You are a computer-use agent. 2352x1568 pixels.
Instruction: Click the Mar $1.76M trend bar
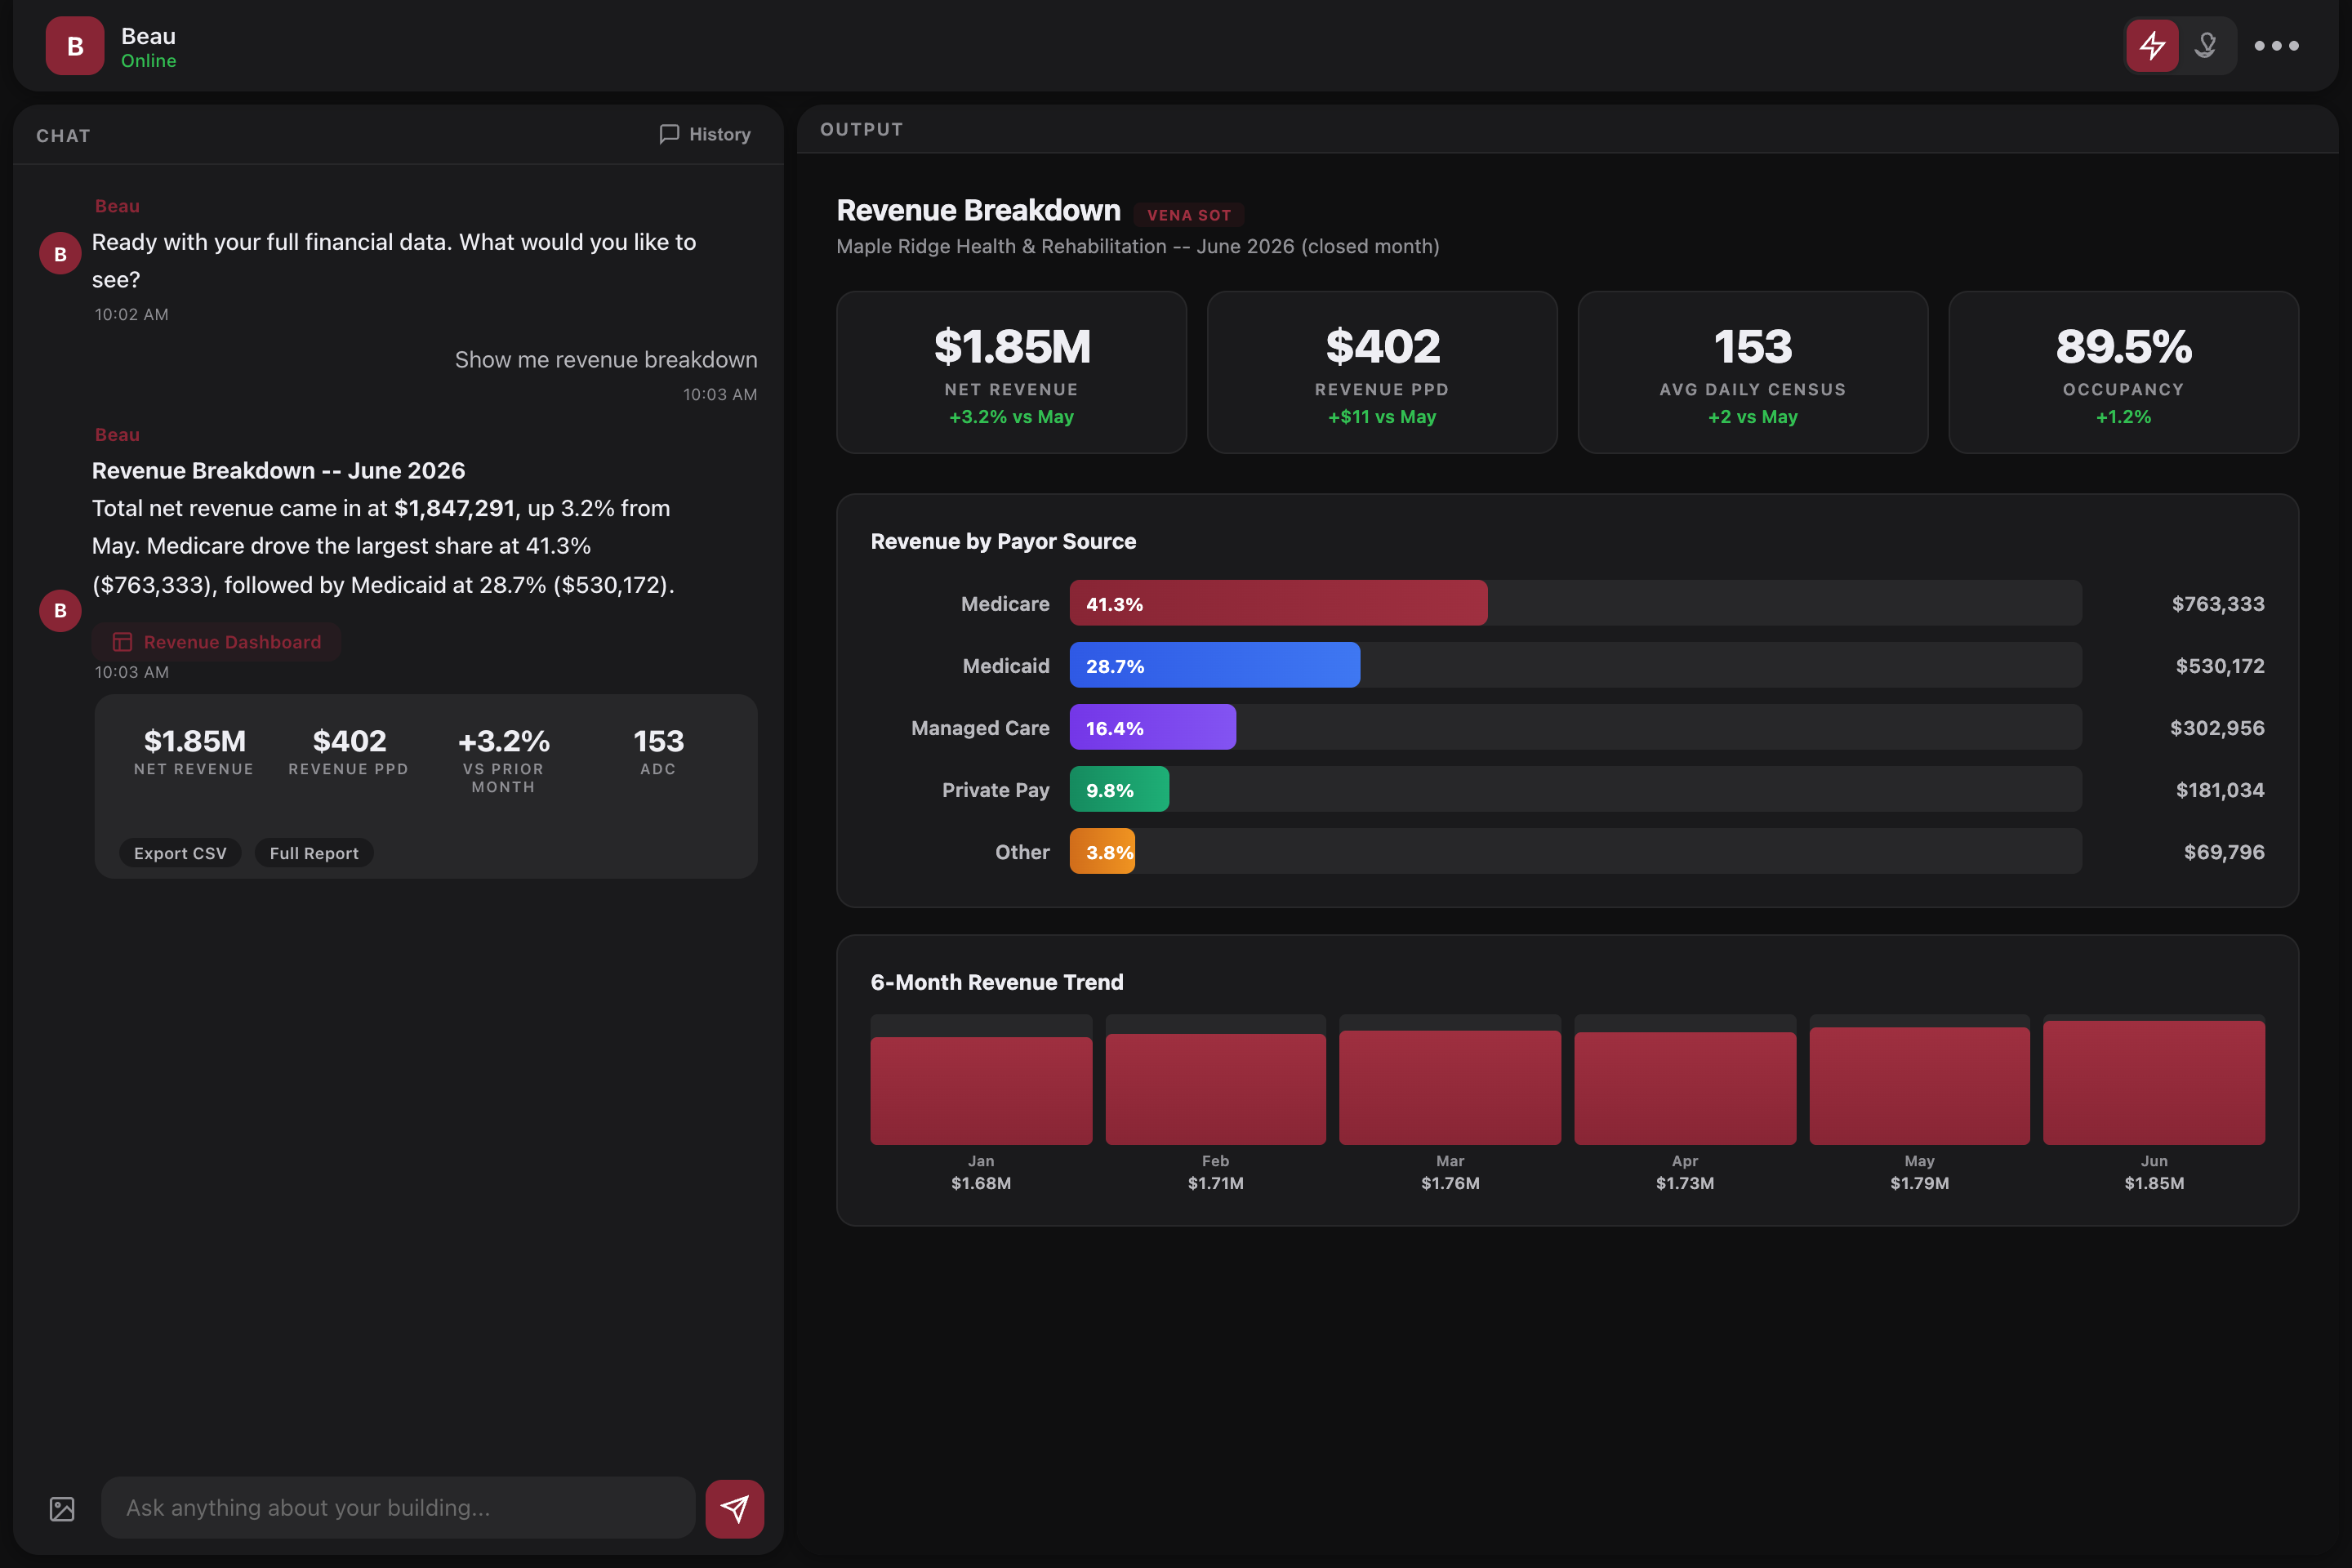pos(1450,1087)
